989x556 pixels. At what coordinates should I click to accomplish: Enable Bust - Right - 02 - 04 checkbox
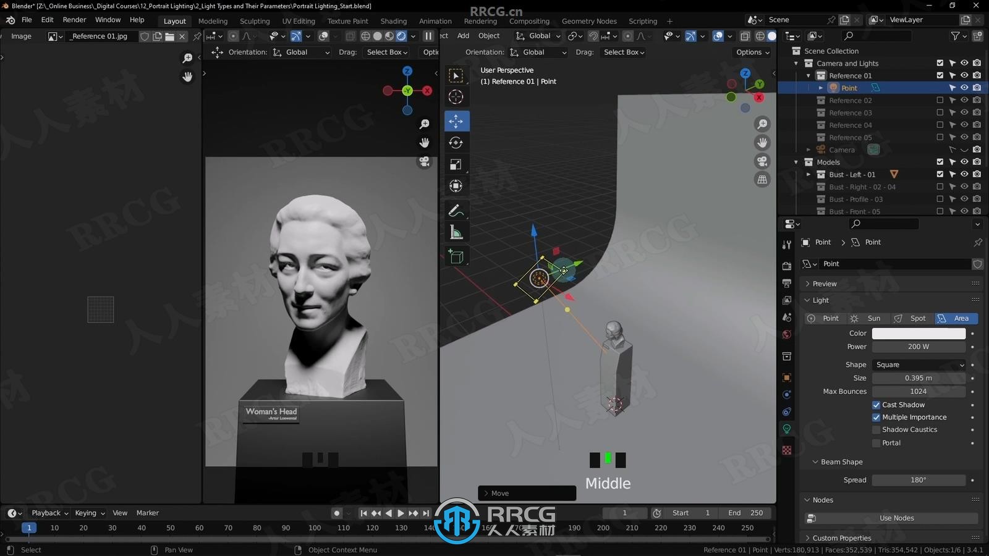[940, 187]
